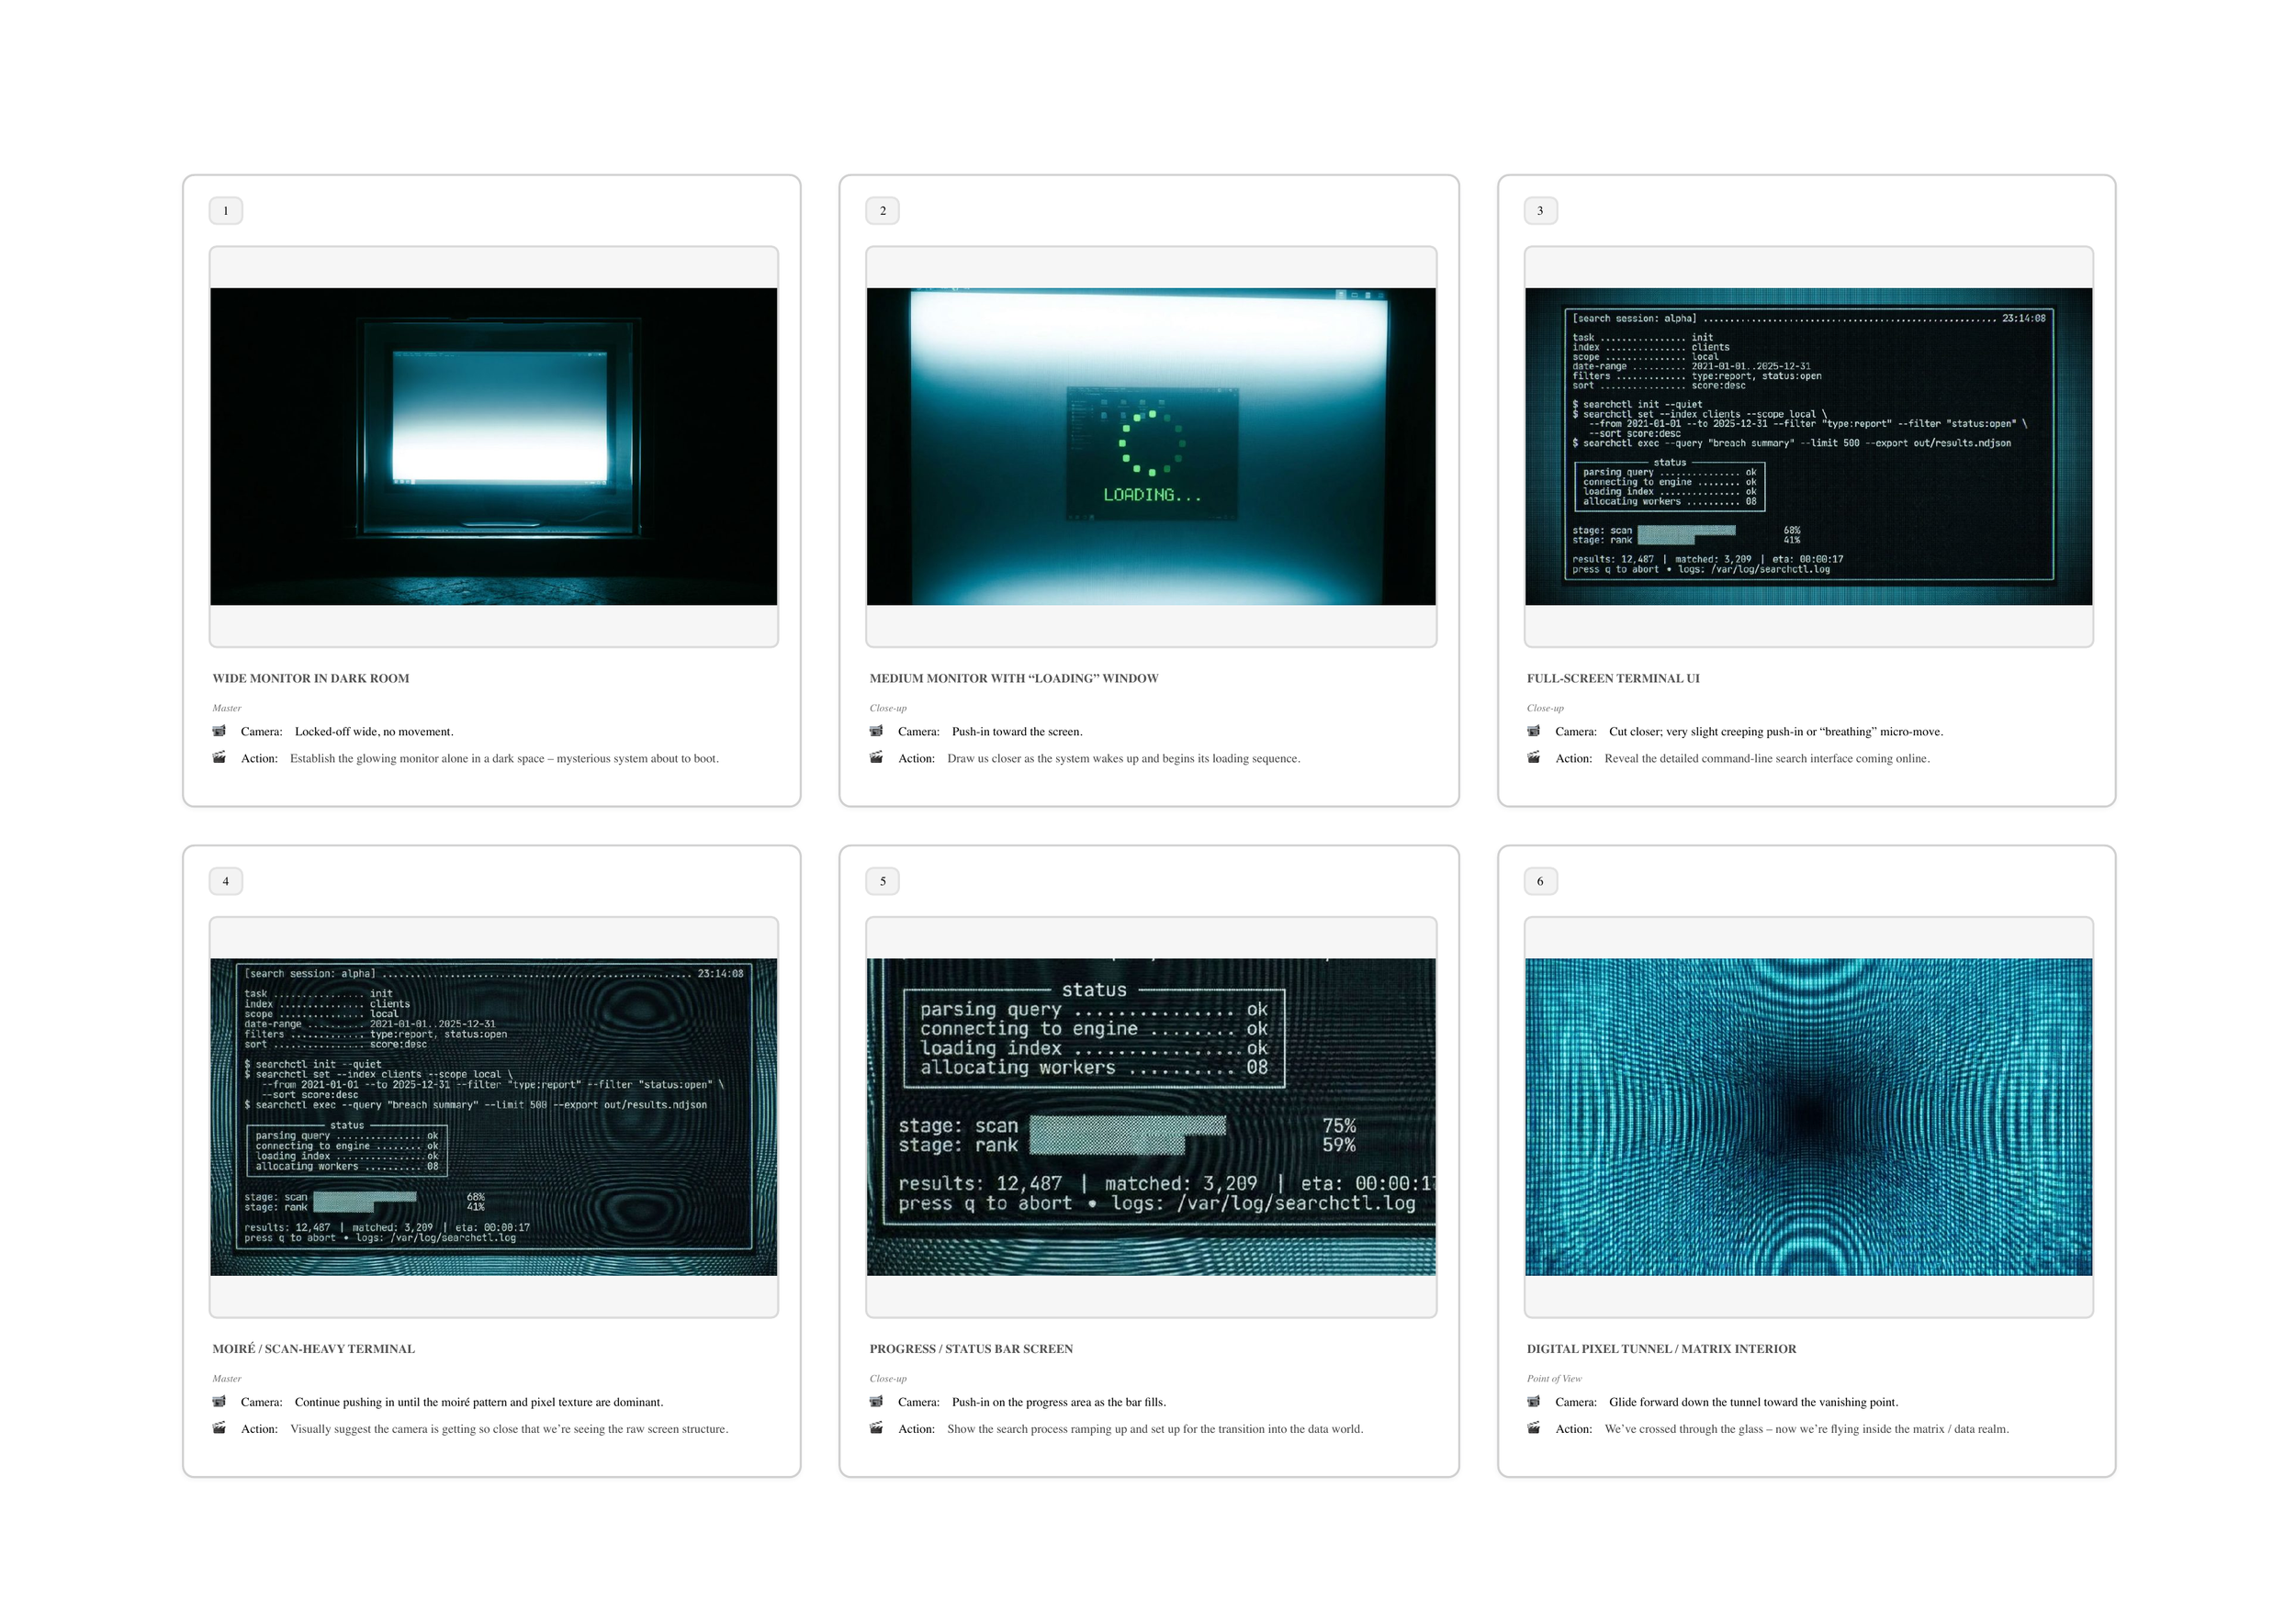Click the "Point of View" shot type label
Image resolution: width=2296 pixels, height=1622 pixels.
(x=1554, y=1378)
